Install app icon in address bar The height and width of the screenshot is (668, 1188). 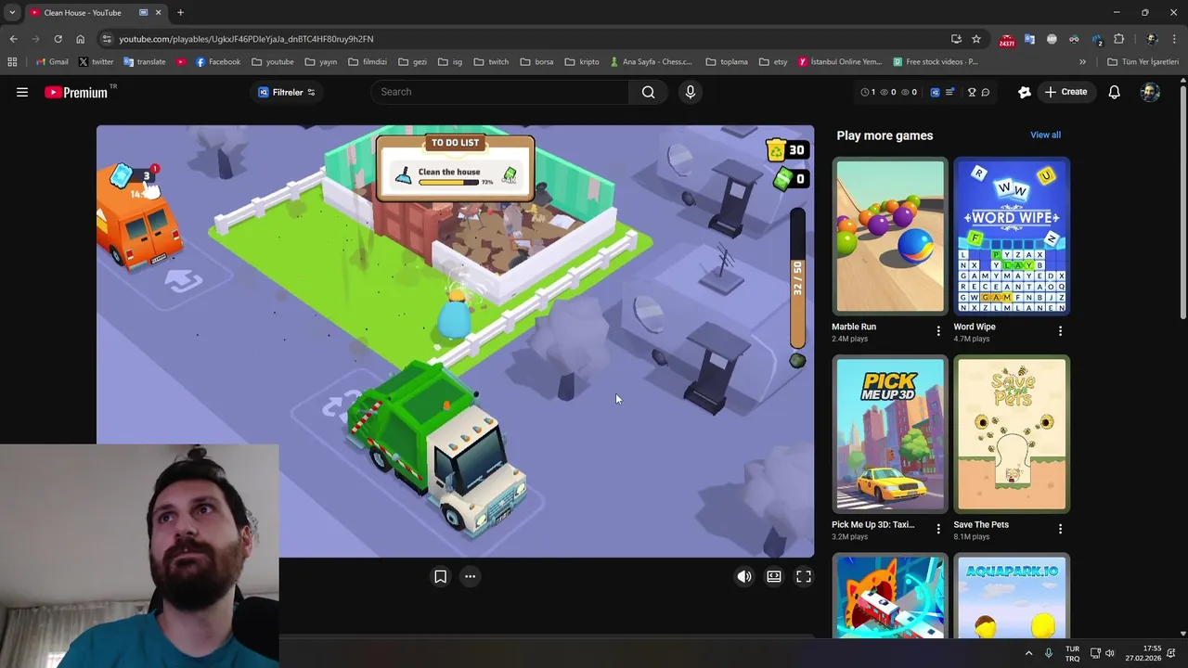coord(956,39)
